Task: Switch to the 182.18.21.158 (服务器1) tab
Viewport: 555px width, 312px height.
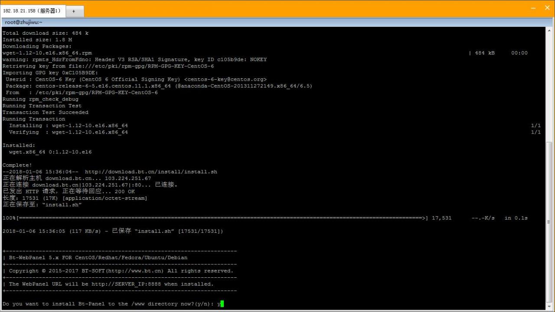Action: coord(33,11)
